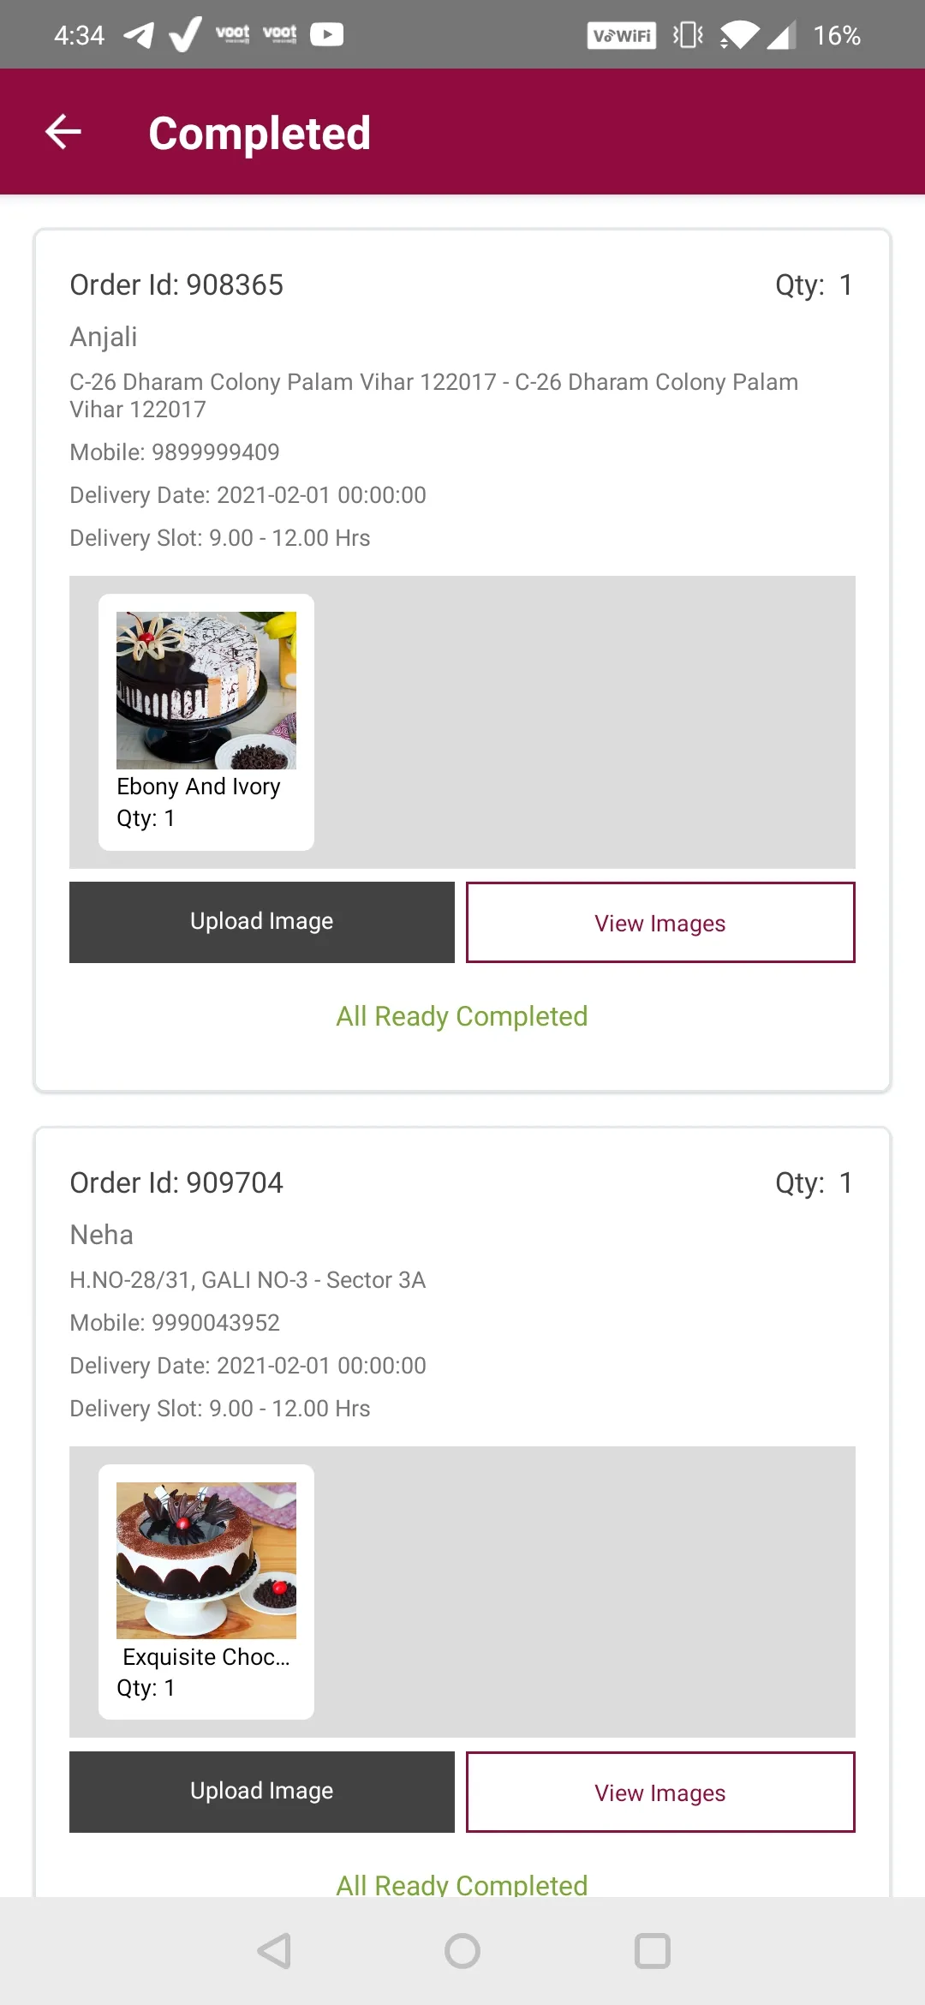Go back with Android navigation triangle
The image size is (925, 2005).
[x=274, y=1951]
